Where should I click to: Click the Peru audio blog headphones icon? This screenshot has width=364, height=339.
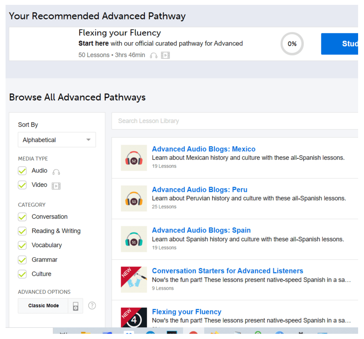tap(134, 198)
